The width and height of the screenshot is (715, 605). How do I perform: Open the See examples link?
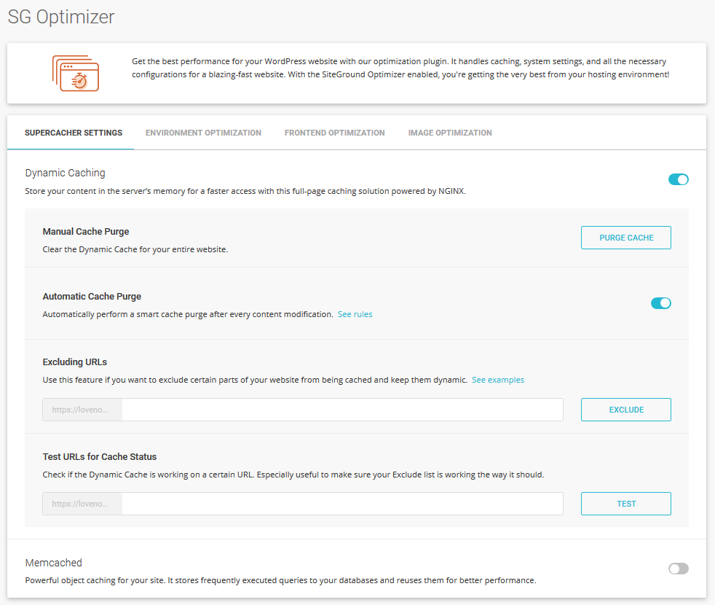[498, 380]
